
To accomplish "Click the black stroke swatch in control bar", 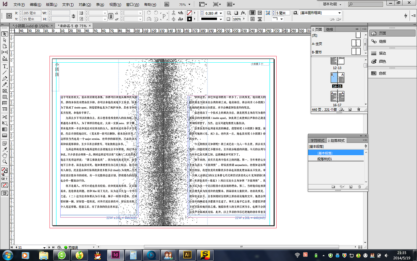I will [189, 19].
